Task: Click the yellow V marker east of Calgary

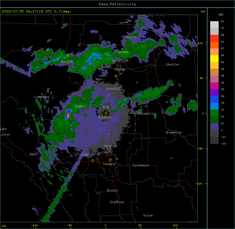Action: click(117, 159)
